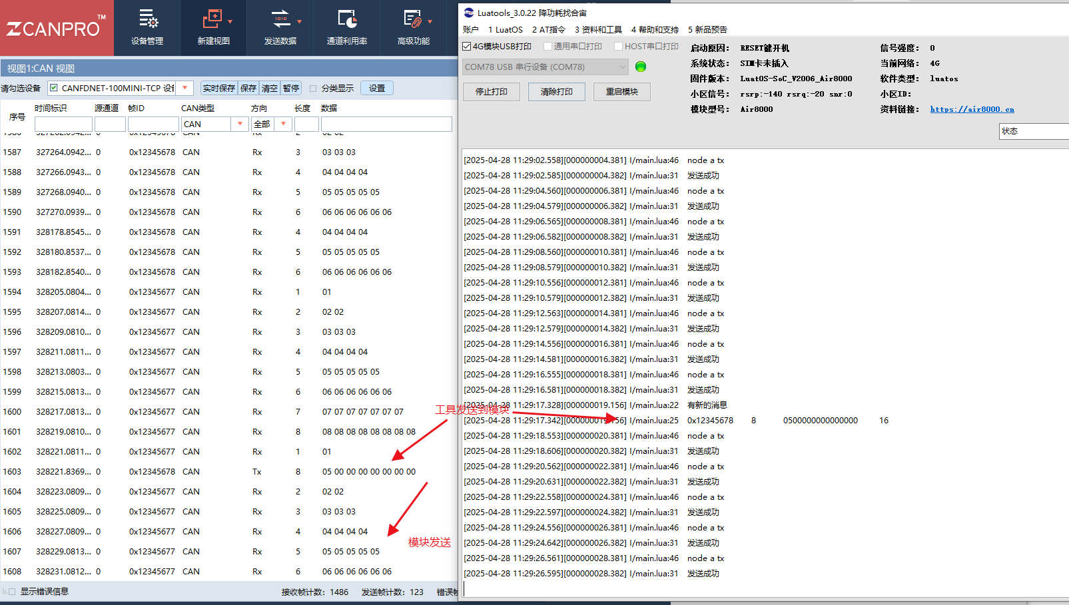Open the 2 AT指令 menu
Viewport: 1069px width, 605px height.
coord(548,30)
